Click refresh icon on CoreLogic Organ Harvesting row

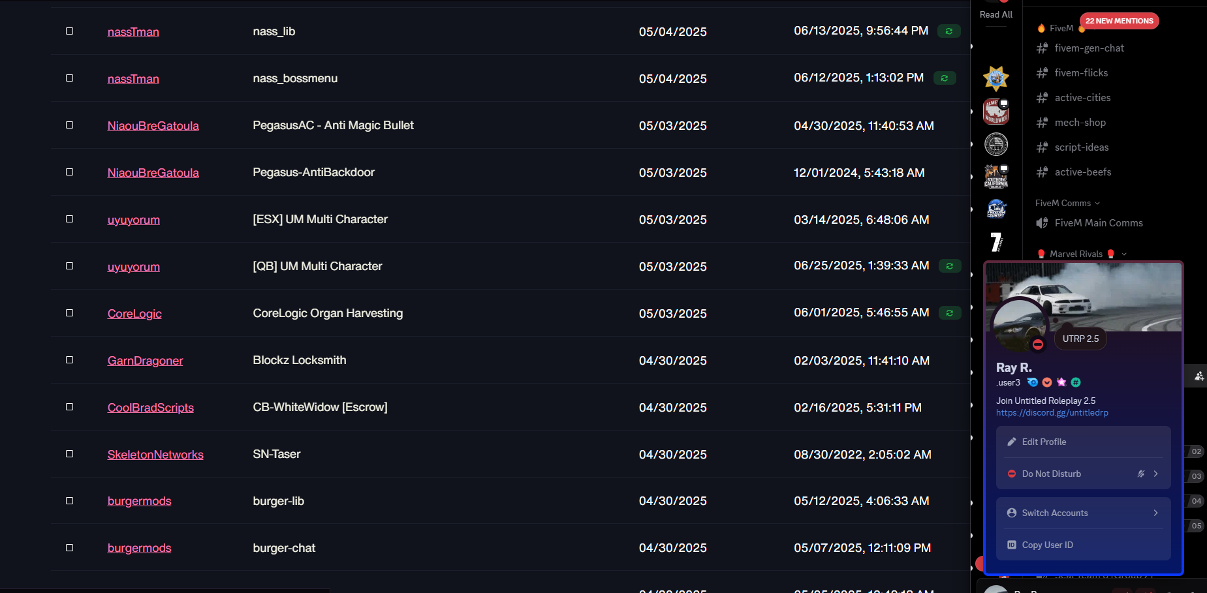(950, 313)
